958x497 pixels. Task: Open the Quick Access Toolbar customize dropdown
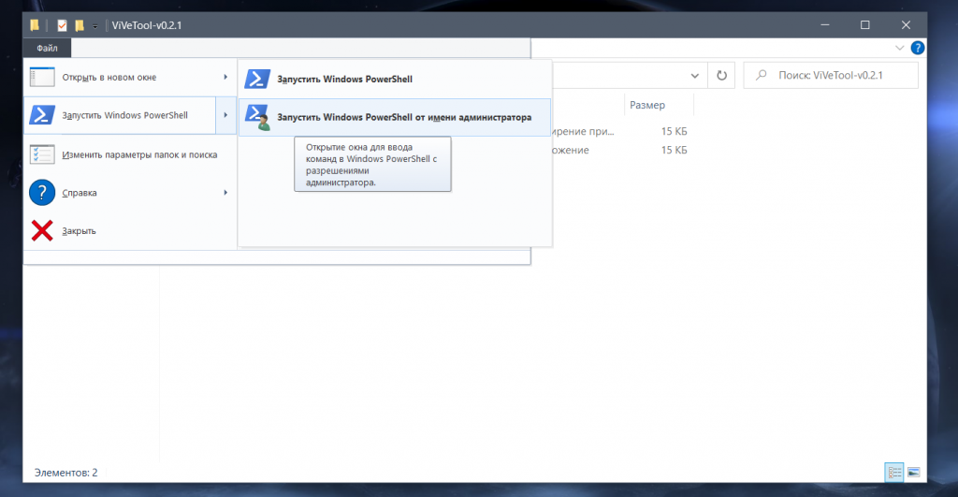[x=95, y=25]
